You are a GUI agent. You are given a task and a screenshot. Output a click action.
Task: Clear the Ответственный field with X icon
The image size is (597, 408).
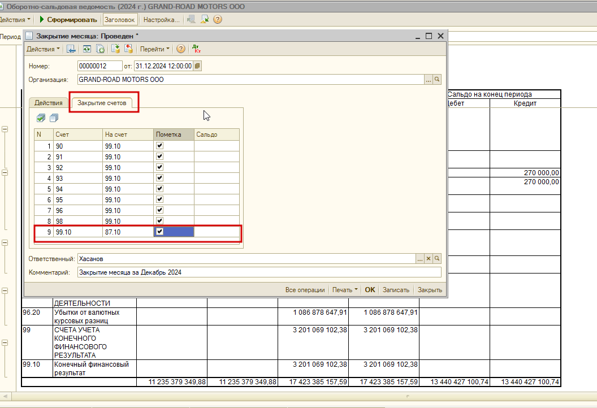coord(429,259)
